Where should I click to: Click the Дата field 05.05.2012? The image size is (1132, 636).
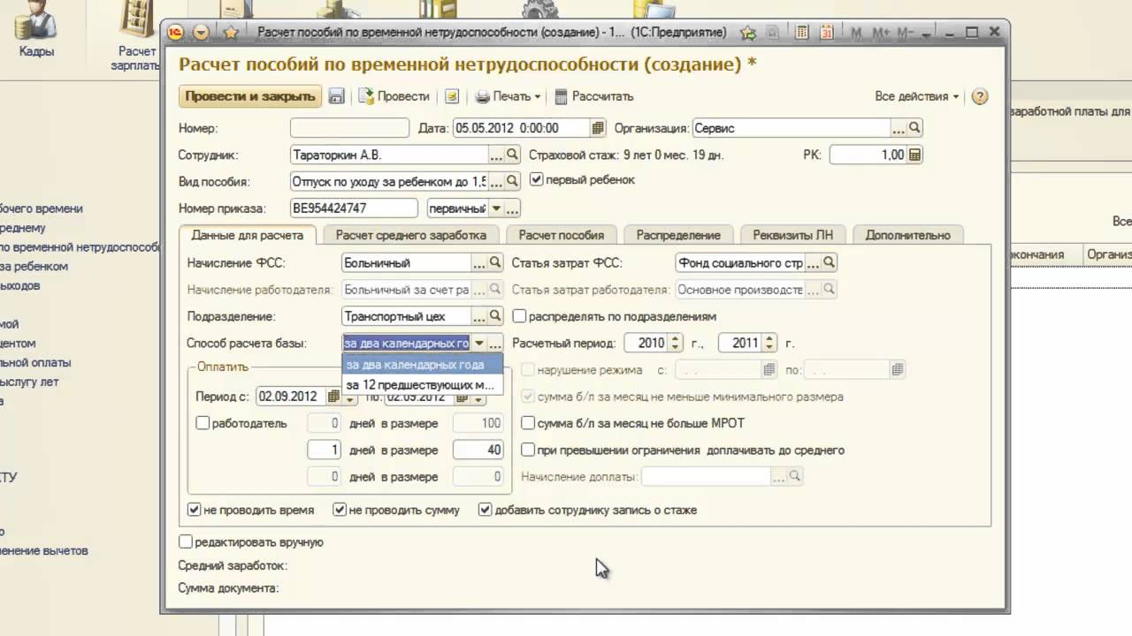[522, 128]
